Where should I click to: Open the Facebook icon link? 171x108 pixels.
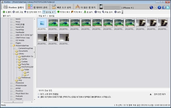(164, 7)
